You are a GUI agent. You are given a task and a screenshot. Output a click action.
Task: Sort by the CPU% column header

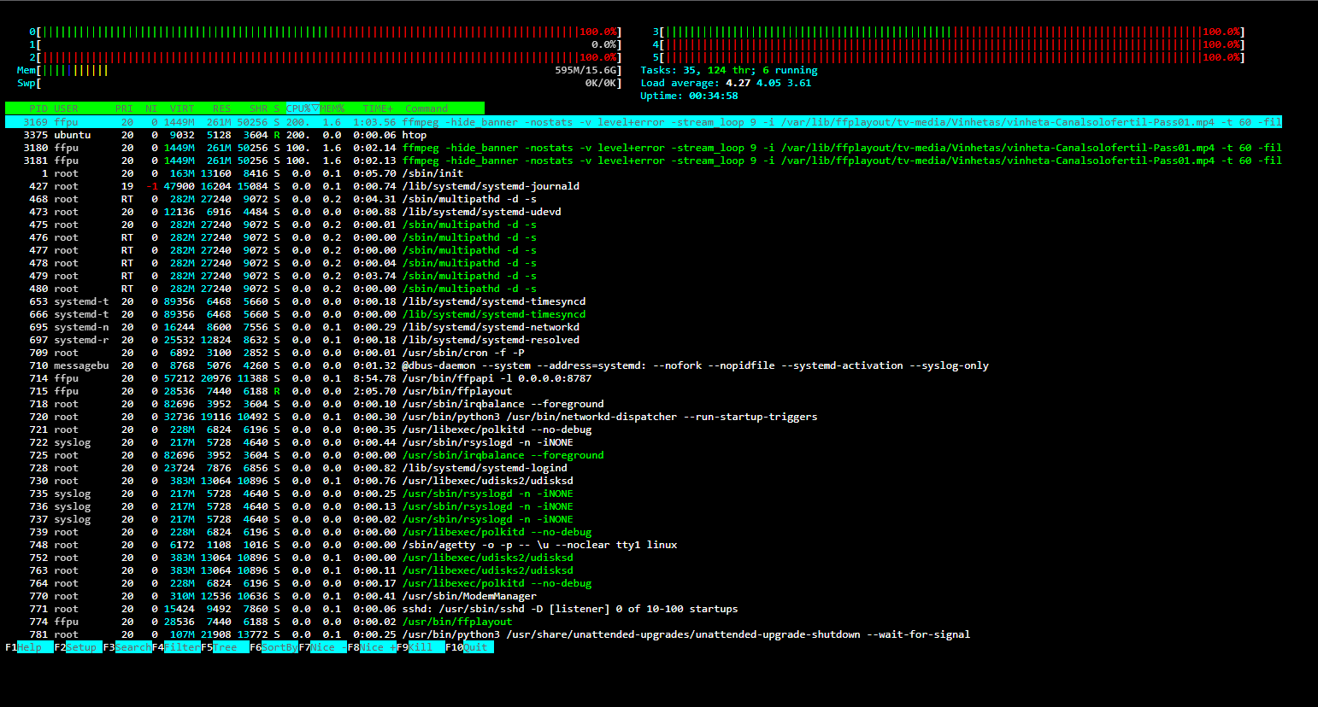pyautogui.click(x=301, y=108)
